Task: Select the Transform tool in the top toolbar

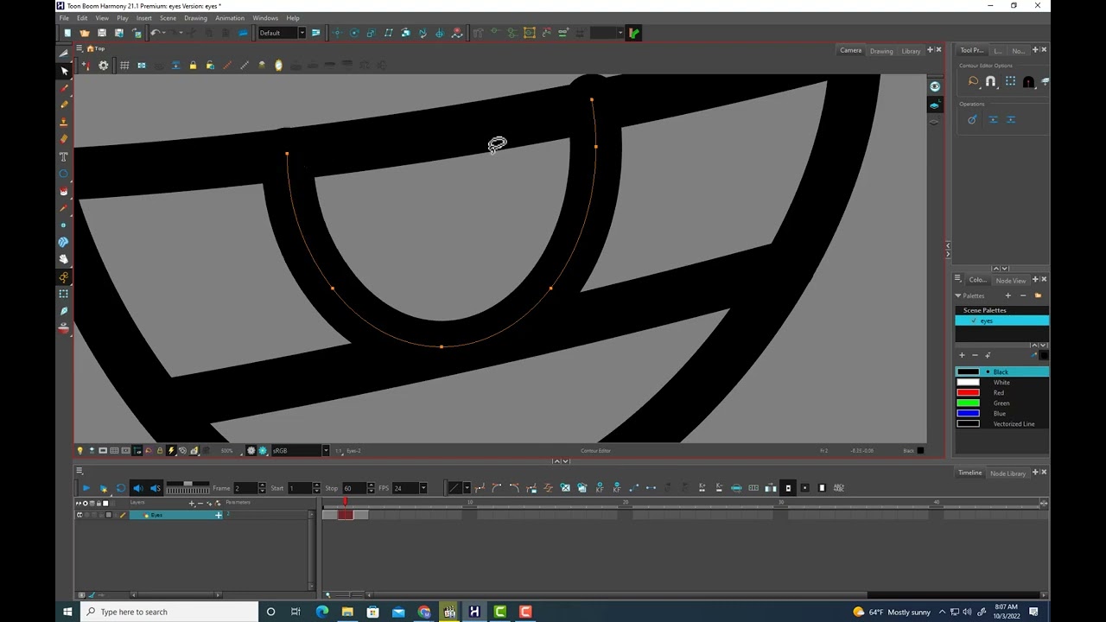Action: pyautogui.click(x=337, y=33)
